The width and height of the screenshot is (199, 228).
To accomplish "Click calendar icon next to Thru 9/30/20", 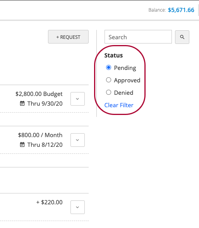I will pos(22,104).
